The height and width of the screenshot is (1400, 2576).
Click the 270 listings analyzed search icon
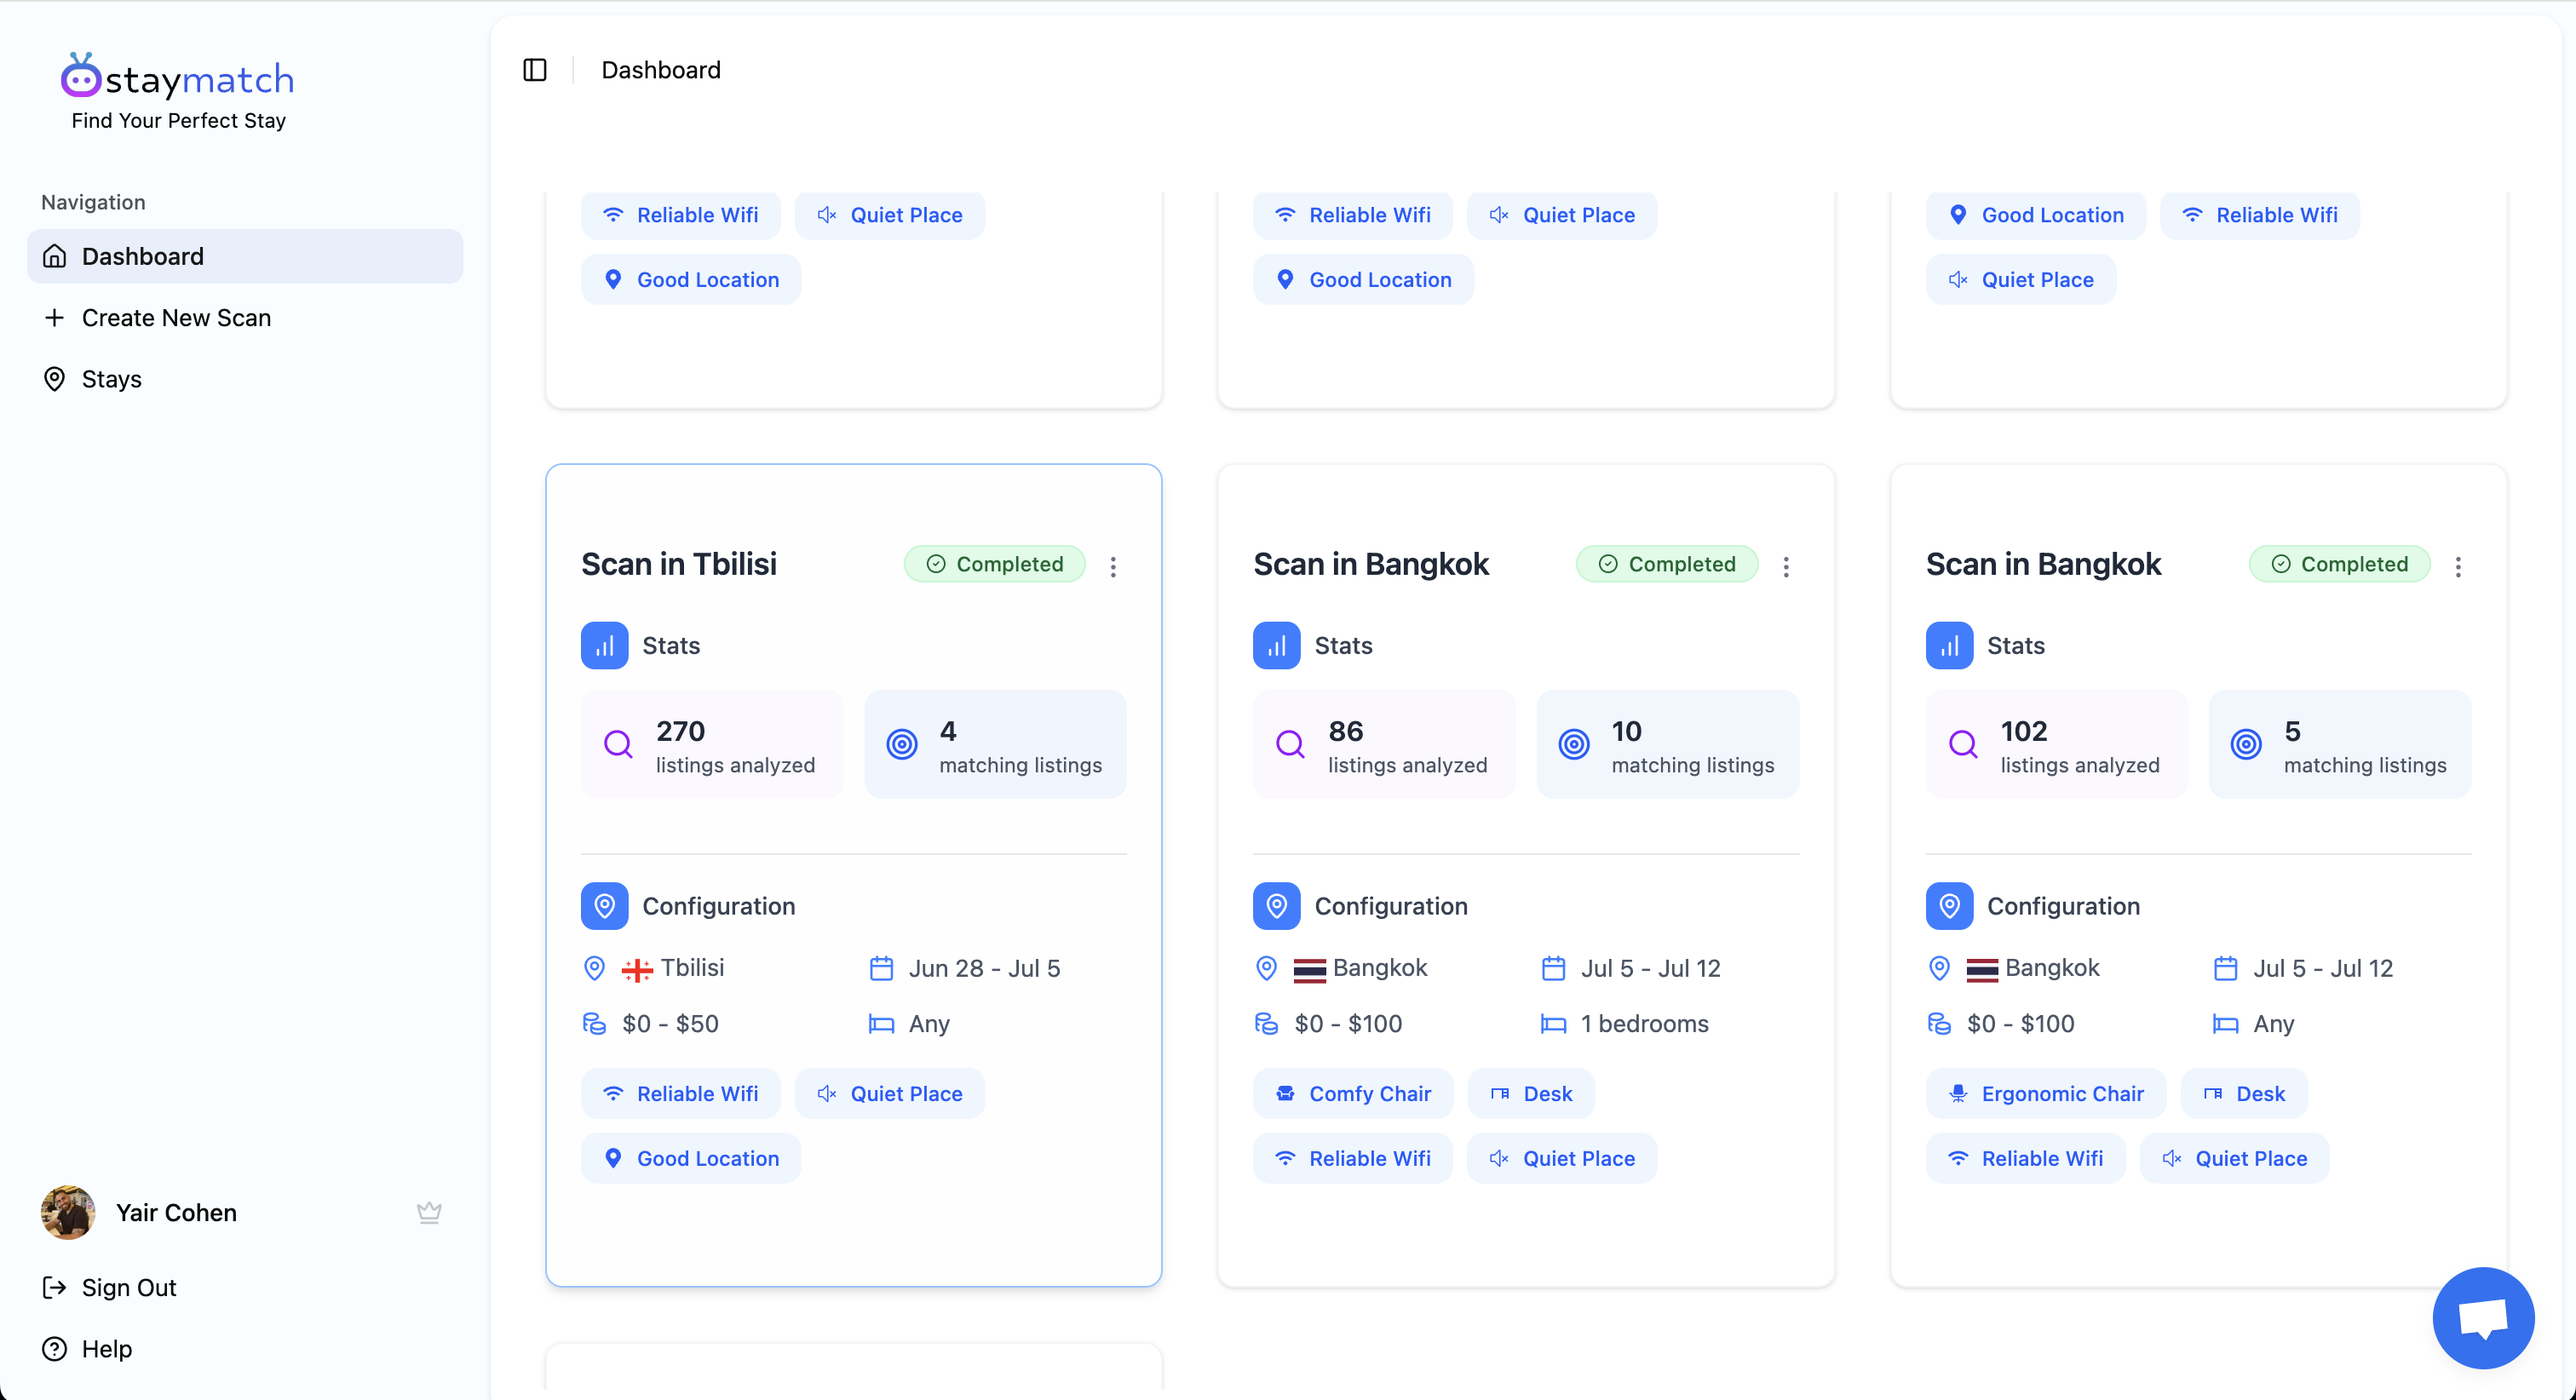618,744
